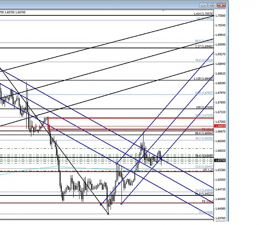Maximize the chart window
260x225 pixels.
tap(212, 5)
